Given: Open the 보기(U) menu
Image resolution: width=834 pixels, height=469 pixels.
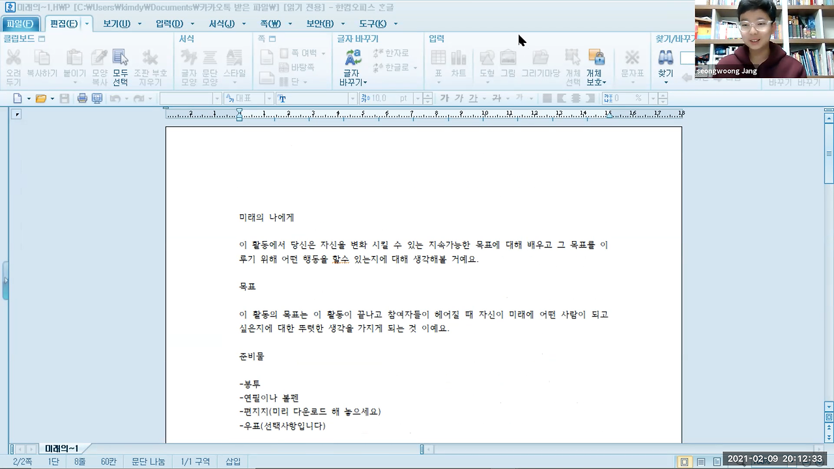Looking at the screenshot, I should coord(116,23).
